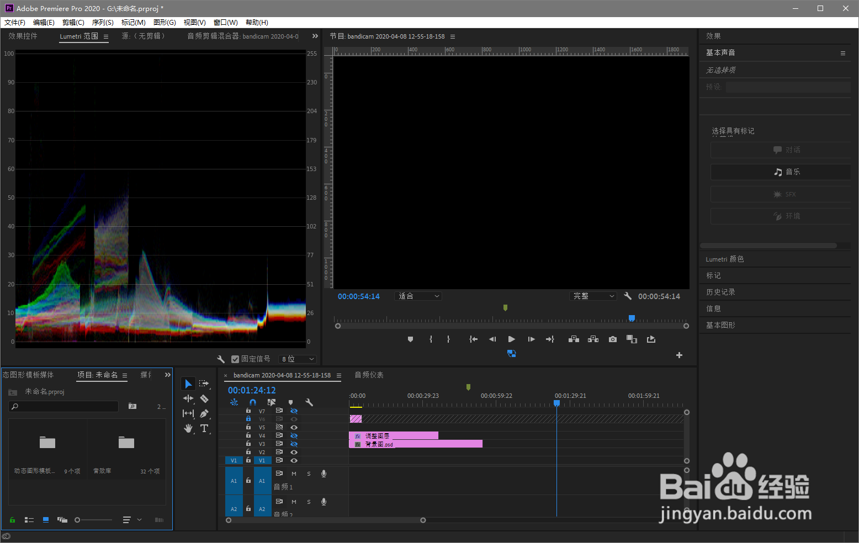Switch Project panel to freeform view
Image resolution: width=859 pixels, height=543 pixels.
[x=62, y=520]
